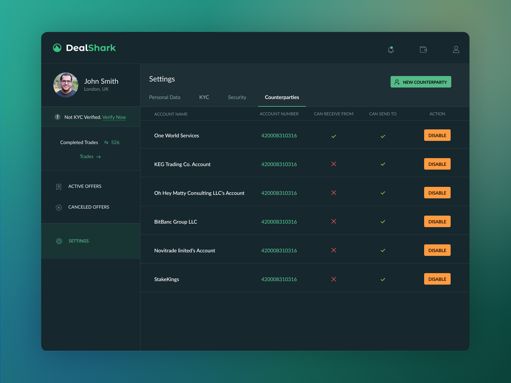The height and width of the screenshot is (383, 511).
Task: Click KEG Trading Co. account number
Action: click(279, 164)
